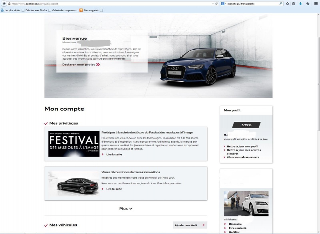The width and height of the screenshot is (320, 234).
Task: Click 'Votre profil est défini à 100%' text
Action: click(246, 139)
